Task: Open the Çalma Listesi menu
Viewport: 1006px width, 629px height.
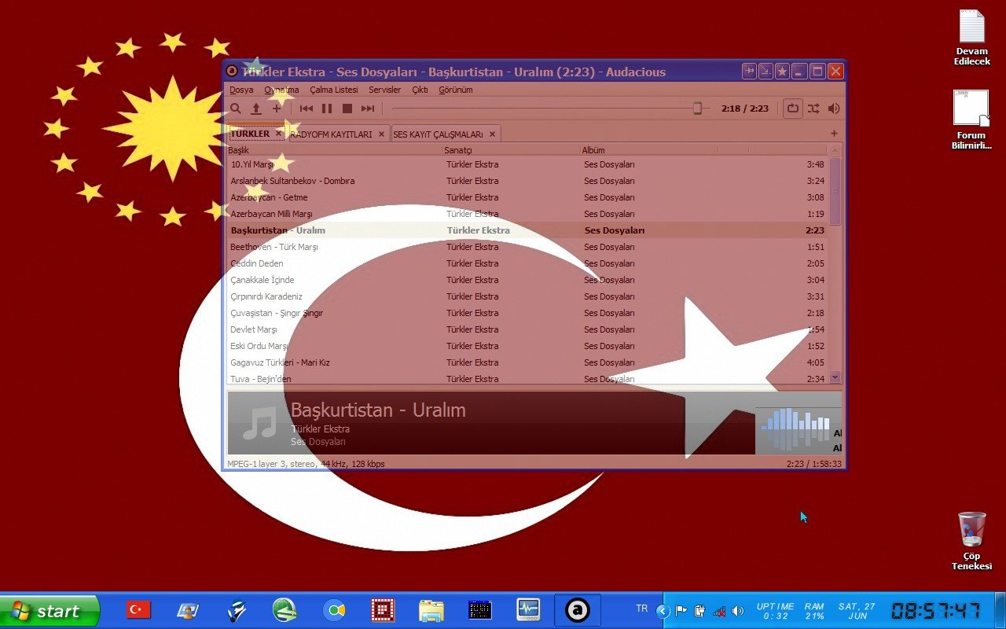Action: (333, 90)
